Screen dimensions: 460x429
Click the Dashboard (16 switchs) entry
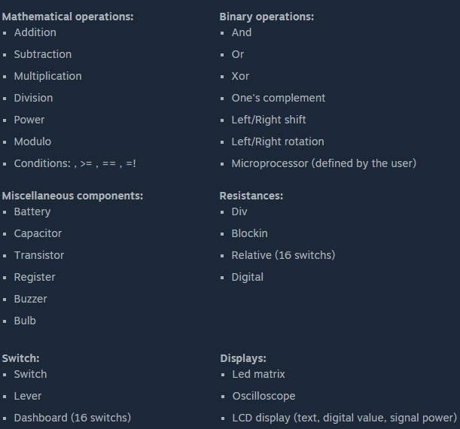tap(72, 418)
